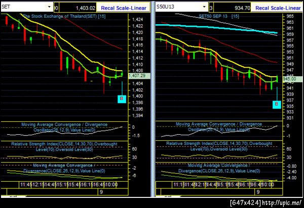Click the date 9 label under the SET chart
Screen dimensions: 304x208
101,192
